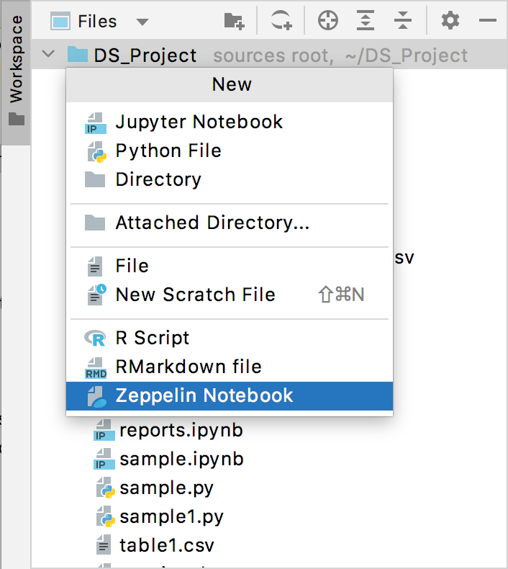Select Attached Directory... menu entry
Viewport: 508px width, 569px height.
(212, 223)
